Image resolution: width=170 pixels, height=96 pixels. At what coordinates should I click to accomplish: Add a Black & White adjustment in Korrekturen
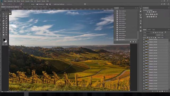pyautogui.click(x=151, y=14)
